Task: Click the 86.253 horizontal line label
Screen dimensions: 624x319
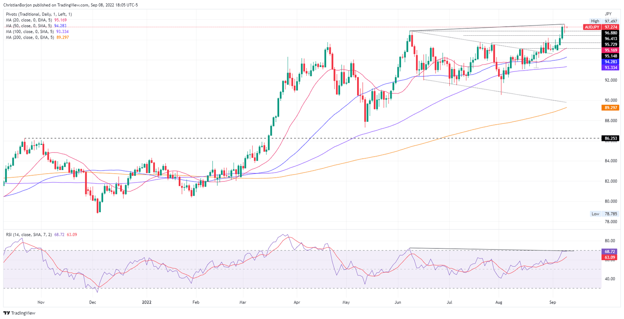Action: point(611,138)
